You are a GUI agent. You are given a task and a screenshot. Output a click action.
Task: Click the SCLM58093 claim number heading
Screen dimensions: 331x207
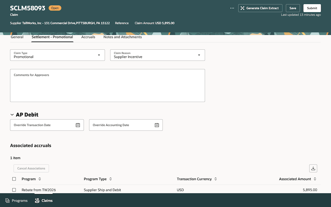tap(28, 8)
